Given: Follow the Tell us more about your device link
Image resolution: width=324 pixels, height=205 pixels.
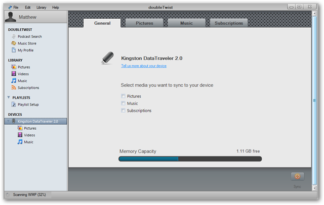Looking at the screenshot, I should coord(144,66).
